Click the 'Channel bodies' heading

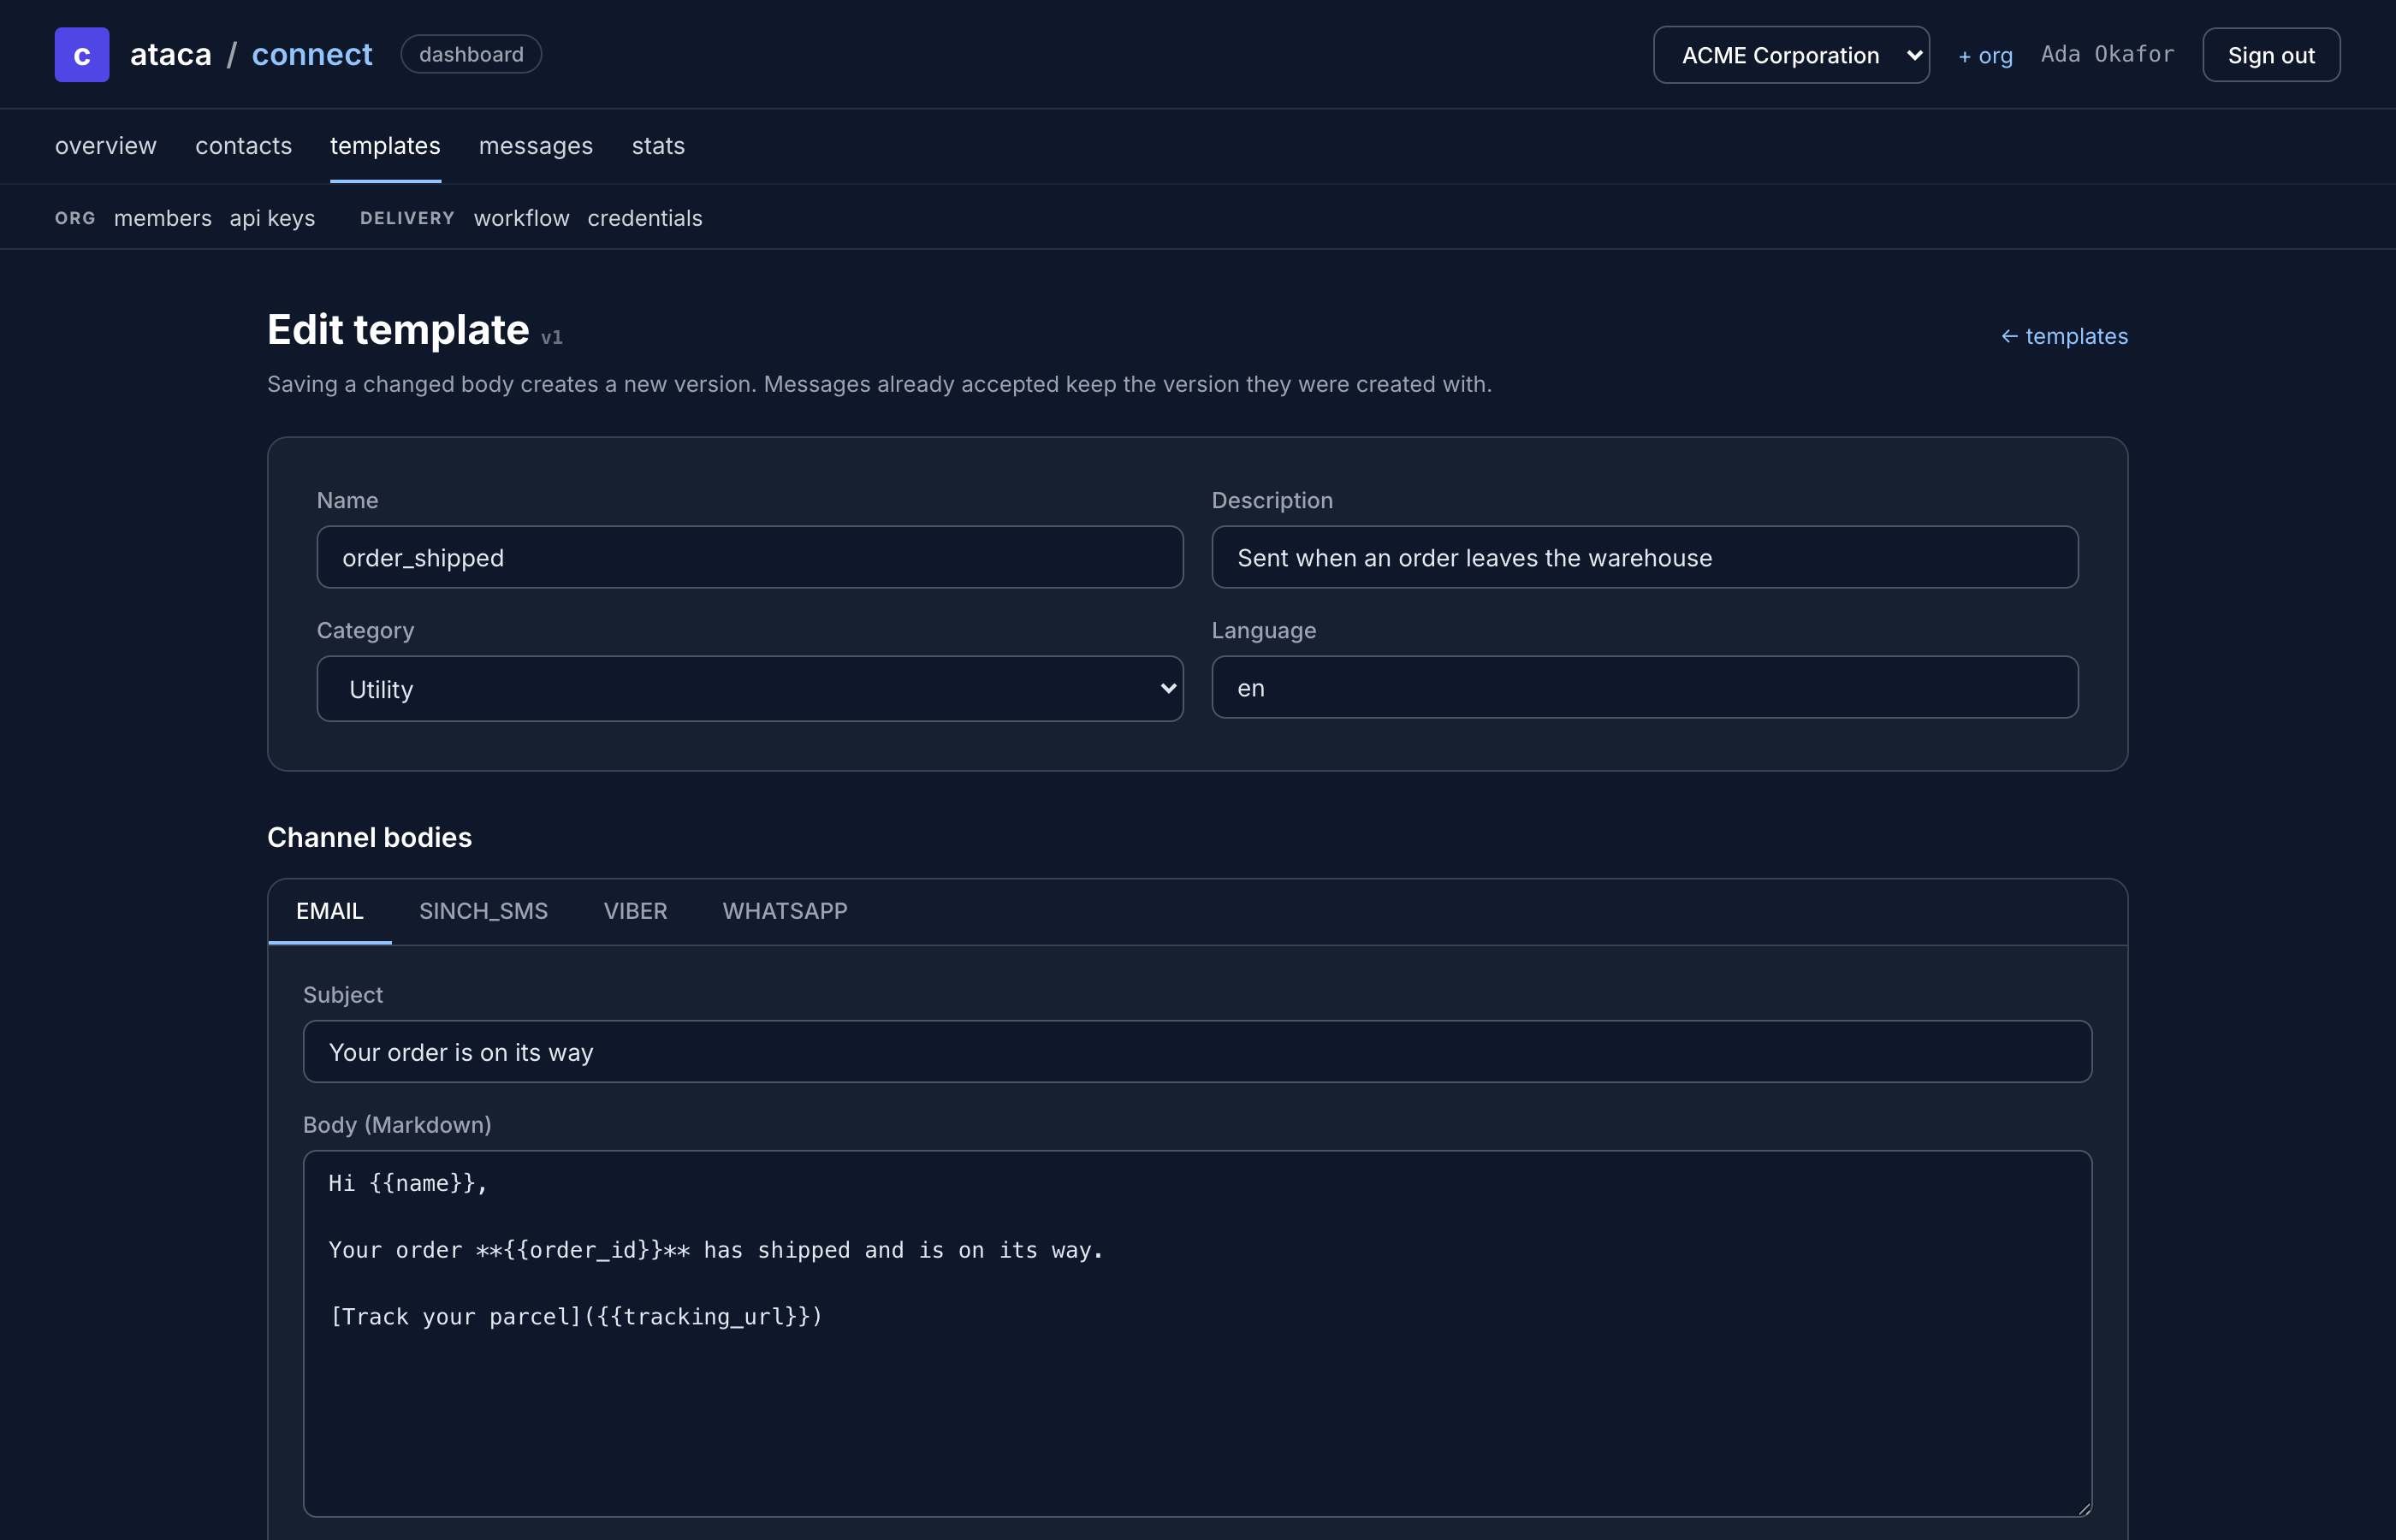point(369,837)
